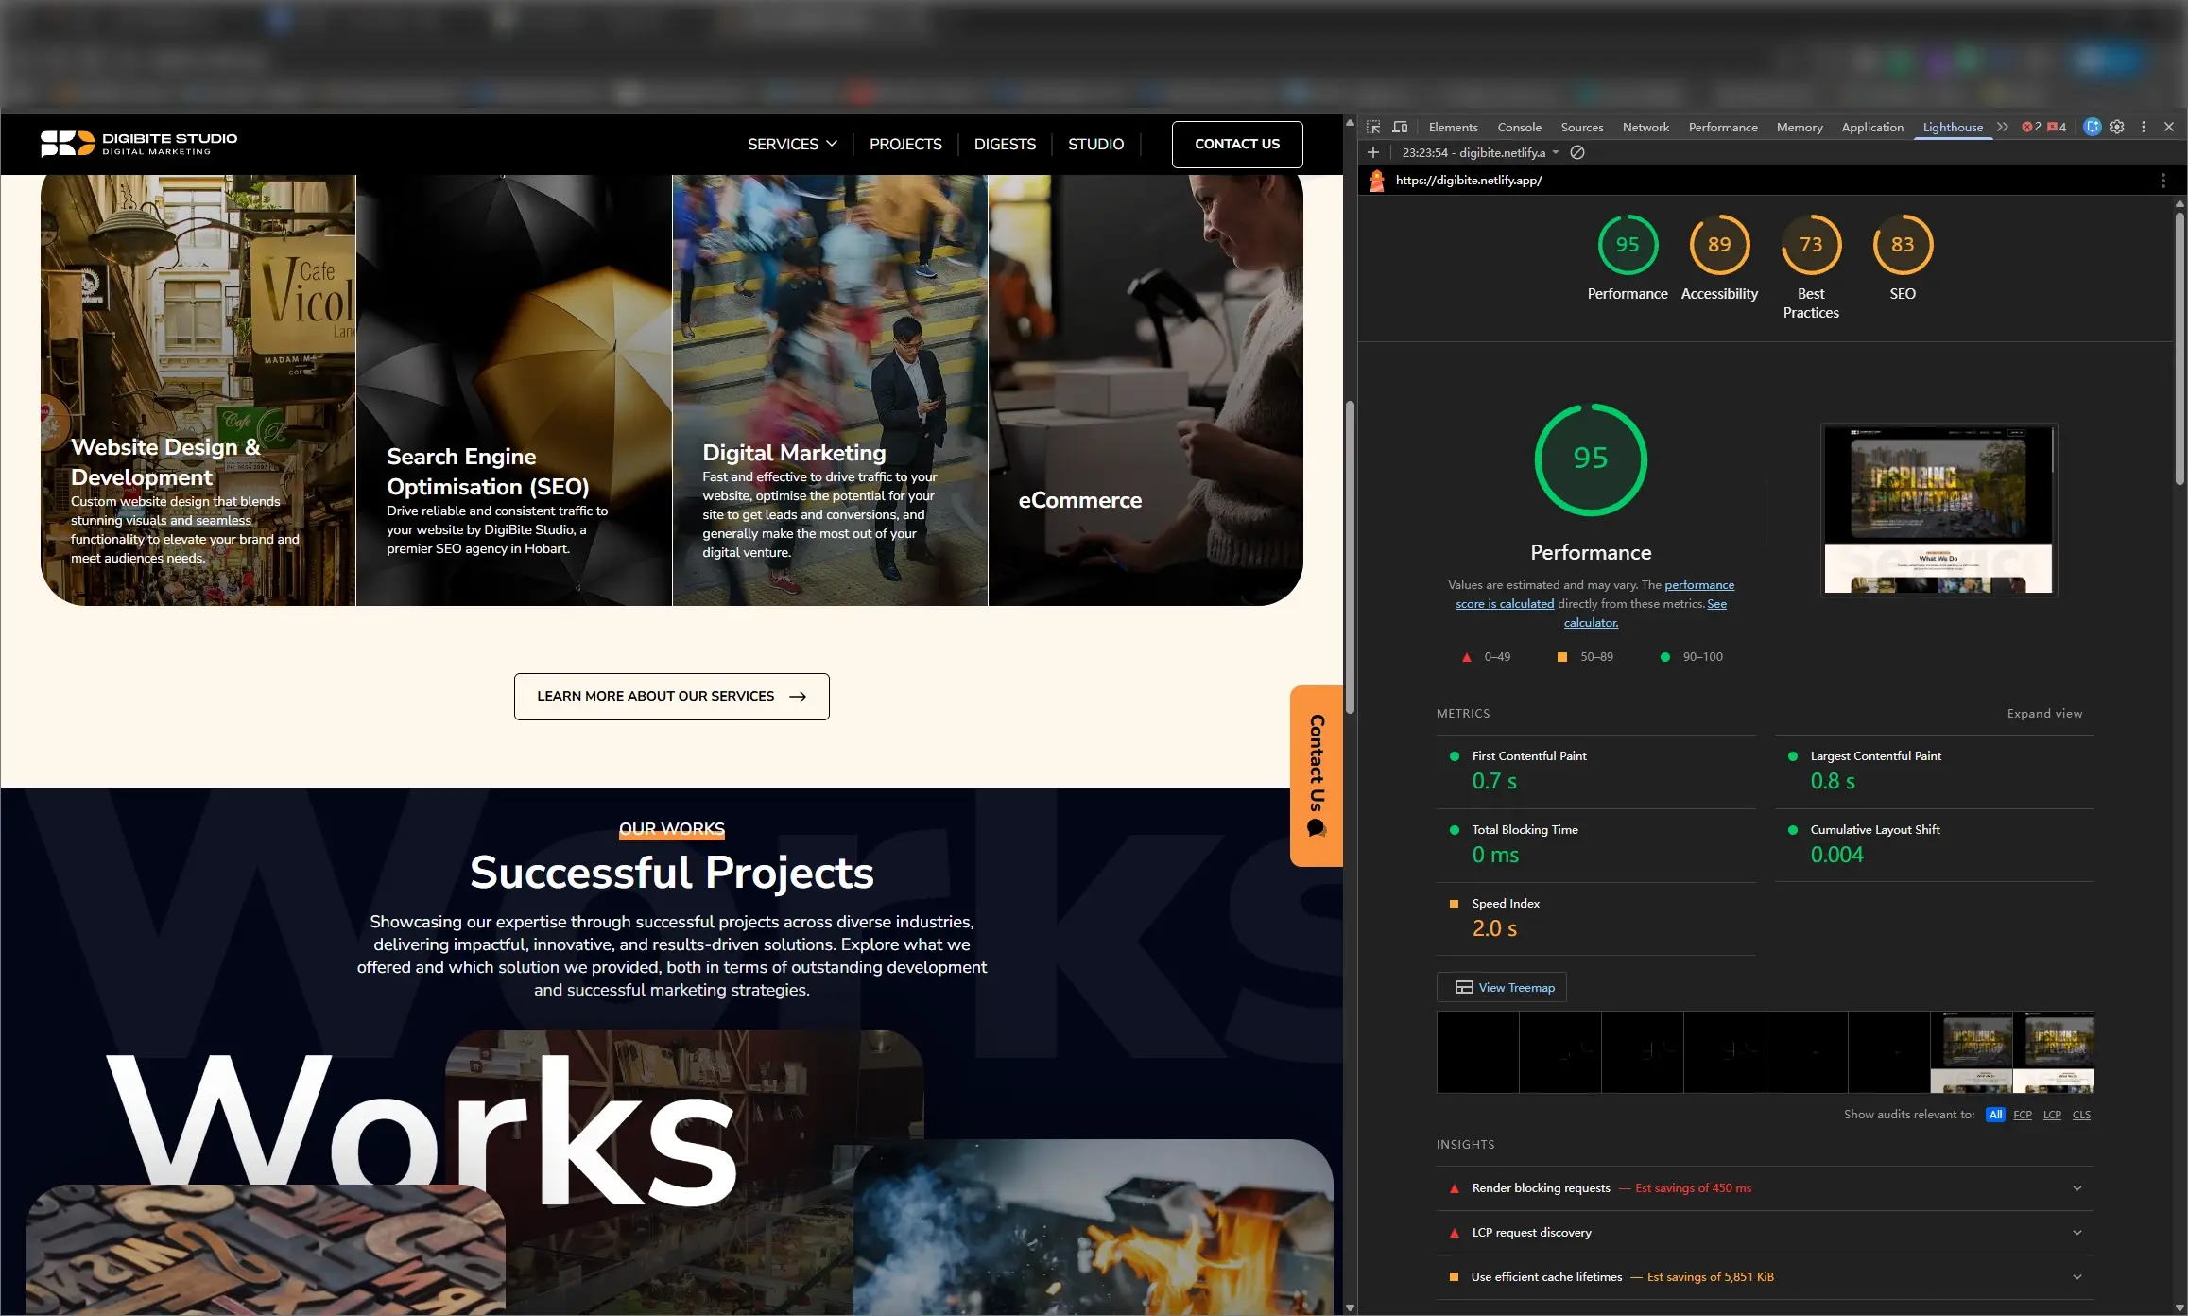The image size is (2188, 1316).
Task: Select the Lighthouse tab
Action: point(1953,127)
